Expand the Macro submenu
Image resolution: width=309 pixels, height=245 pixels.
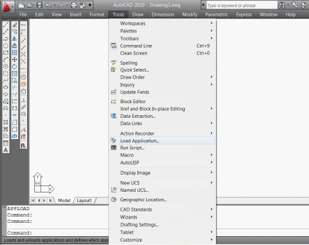pos(162,155)
